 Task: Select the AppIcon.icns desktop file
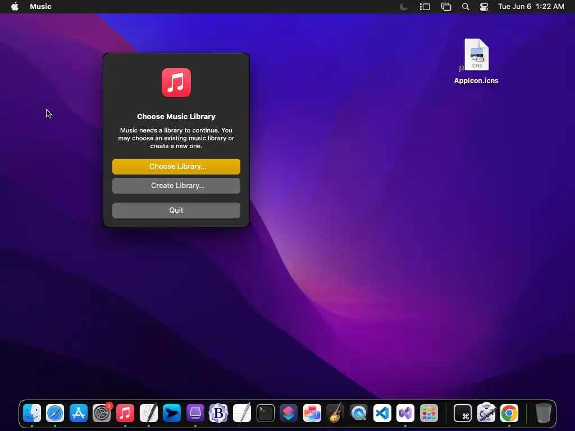476,62
